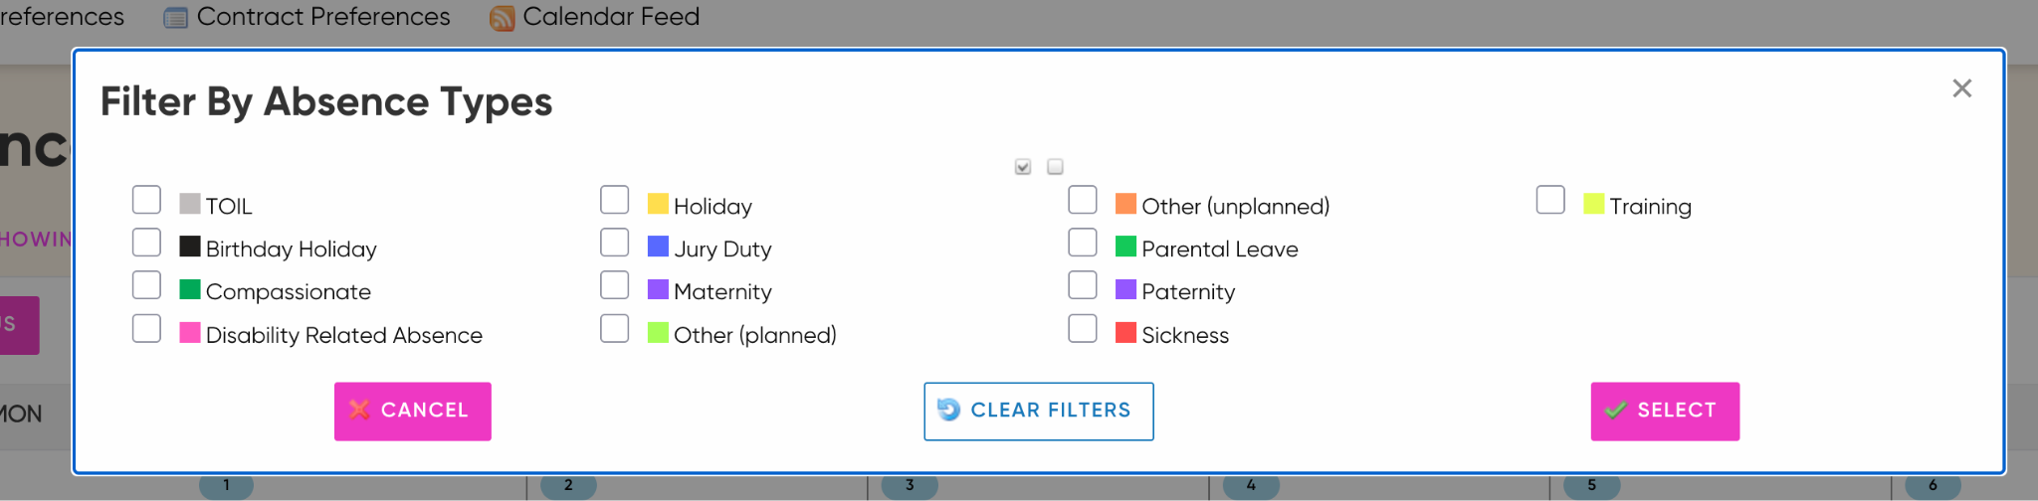Click the Calendar Feed RSS icon
2038x501 pixels.
[502, 18]
